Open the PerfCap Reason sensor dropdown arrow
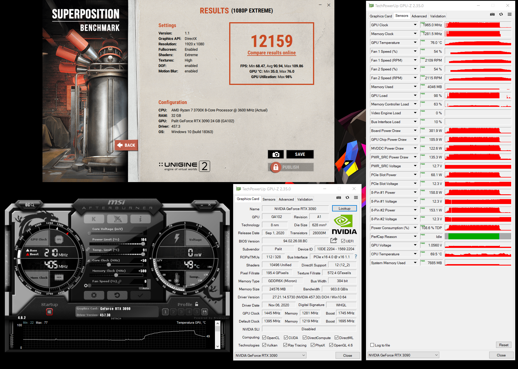The width and height of the screenshot is (518, 369). pyautogui.click(x=415, y=237)
